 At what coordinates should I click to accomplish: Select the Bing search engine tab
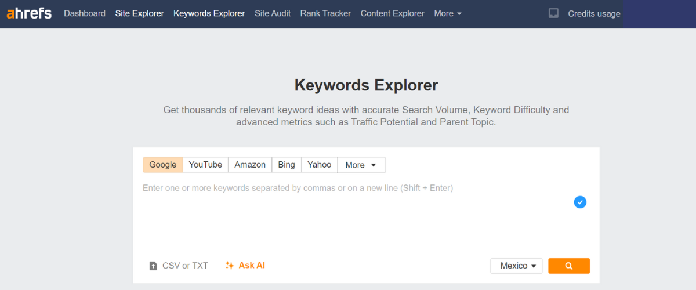(x=287, y=165)
